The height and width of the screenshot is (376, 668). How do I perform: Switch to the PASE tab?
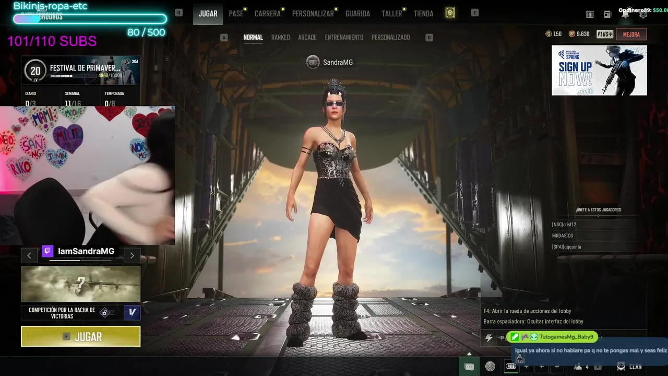pos(236,14)
